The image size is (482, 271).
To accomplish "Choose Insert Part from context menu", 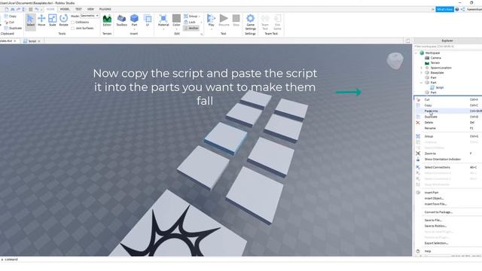I will coord(448,193).
